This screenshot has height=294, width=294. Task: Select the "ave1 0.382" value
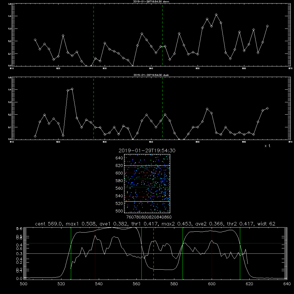click(113, 224)
